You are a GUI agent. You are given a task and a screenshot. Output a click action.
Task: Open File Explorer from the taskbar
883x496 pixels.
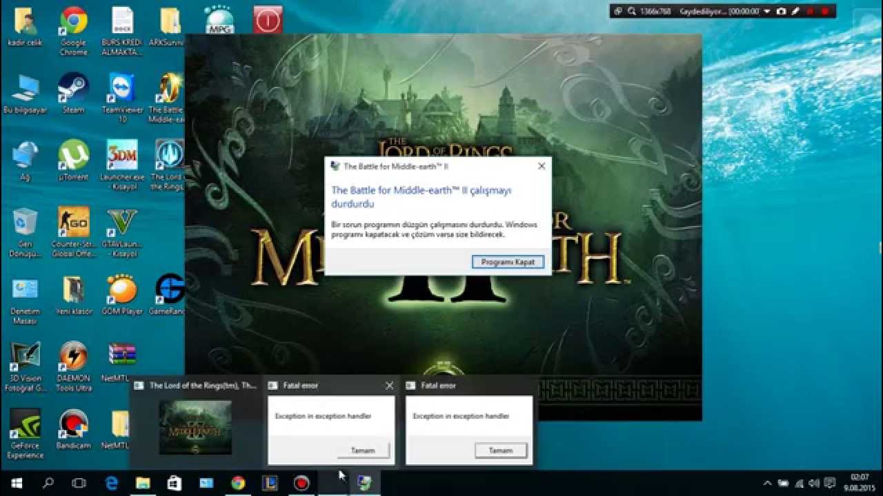(x=143, y=483)
